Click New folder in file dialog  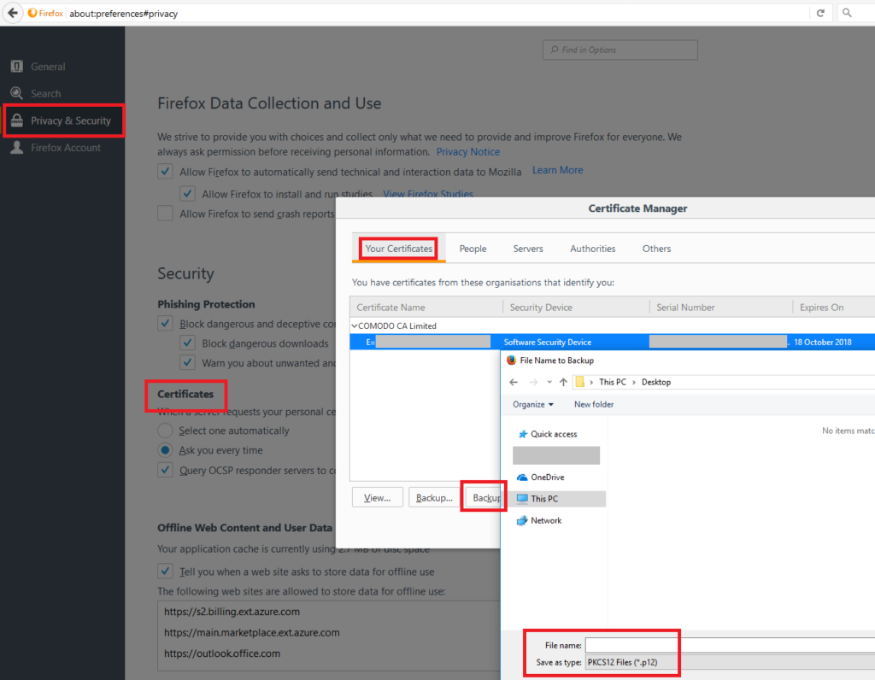tap(594, 404)
